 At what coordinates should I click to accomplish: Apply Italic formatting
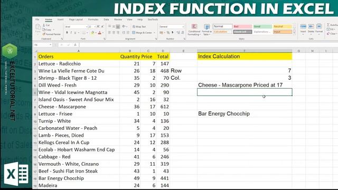[x=71, y=33]
